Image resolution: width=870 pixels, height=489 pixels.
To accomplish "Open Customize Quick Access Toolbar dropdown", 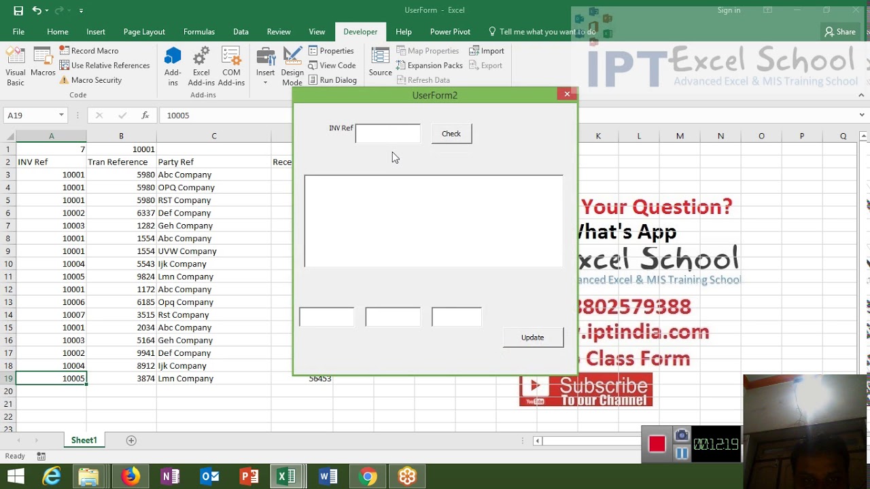I will [x=81, y=11].
